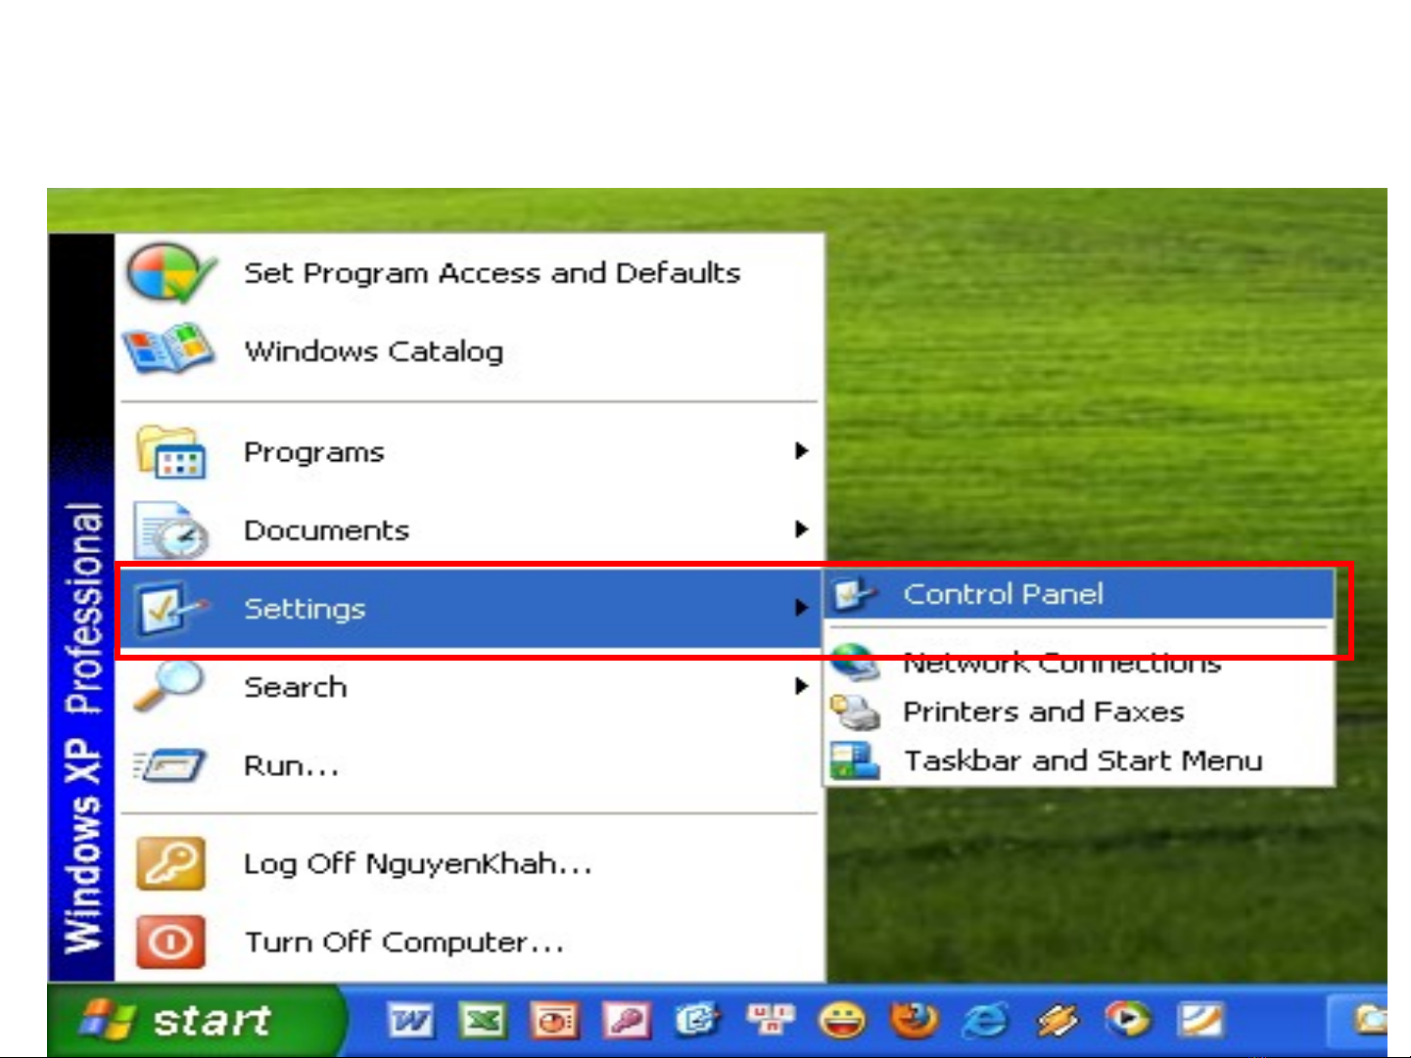Image resolution: width=1411 pixels, height=1058 pixels.
Task: Click the Search magnifier icon
Action: (x=168, y=686)
